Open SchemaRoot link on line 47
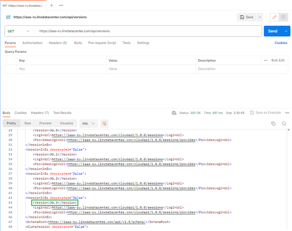The height and width of the screenshot is (231, 292). pos(97,222)
